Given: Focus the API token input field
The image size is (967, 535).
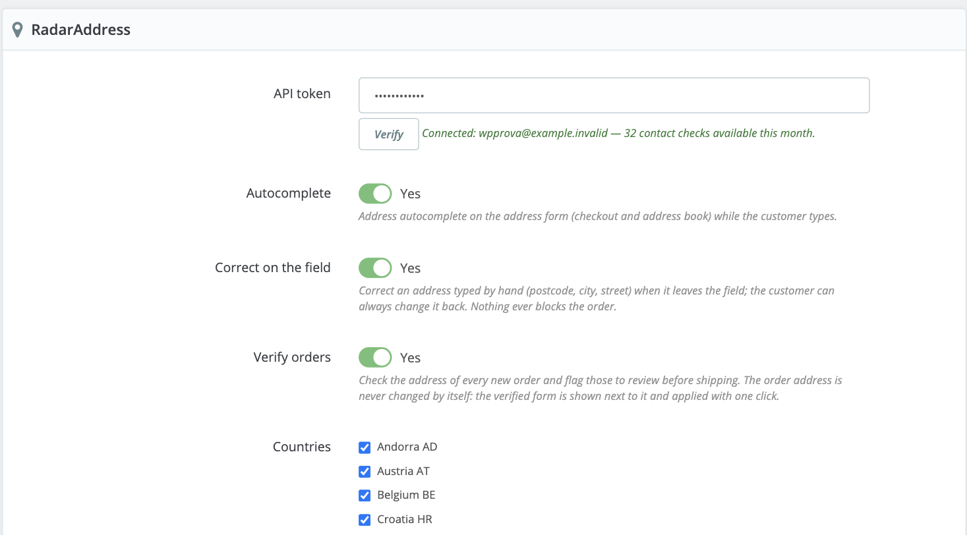Looking at the screenshot, I should click(x=614, y=96).
